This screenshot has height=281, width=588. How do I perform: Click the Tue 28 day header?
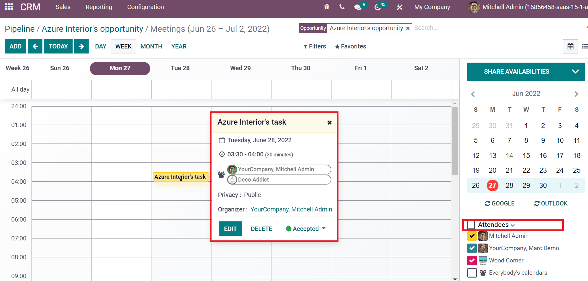pos(180,68)
